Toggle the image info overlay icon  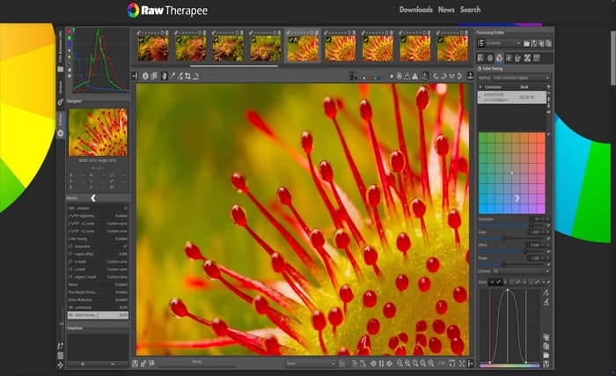145,77
